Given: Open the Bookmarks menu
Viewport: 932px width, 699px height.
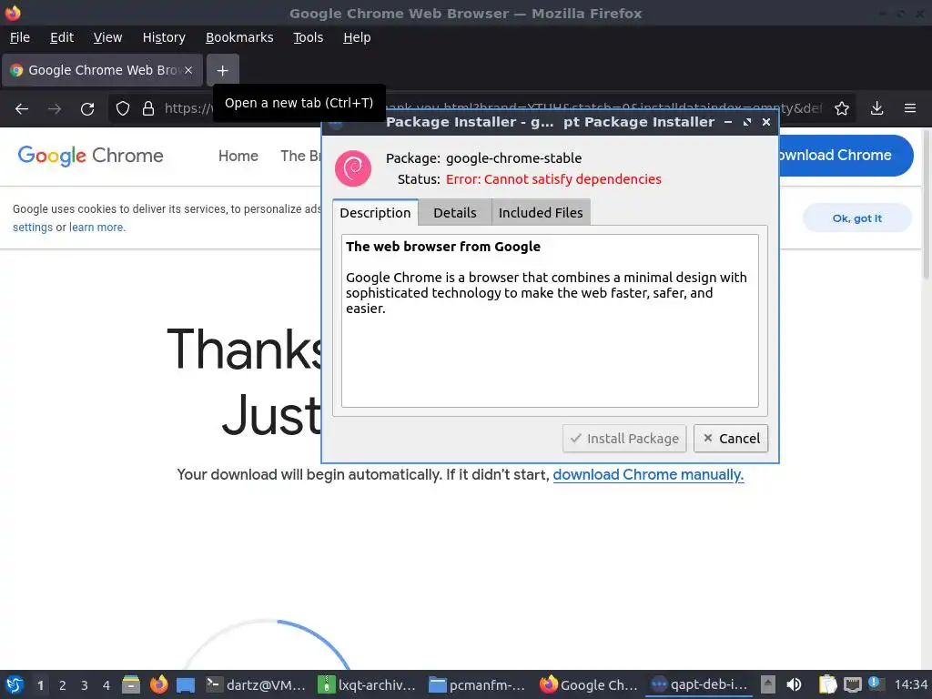Looking at the screenshot, I should coord(239,37).
